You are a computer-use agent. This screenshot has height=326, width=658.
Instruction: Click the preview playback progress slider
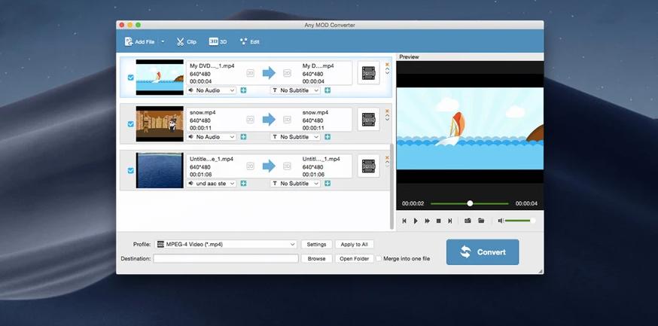point(470,203)
